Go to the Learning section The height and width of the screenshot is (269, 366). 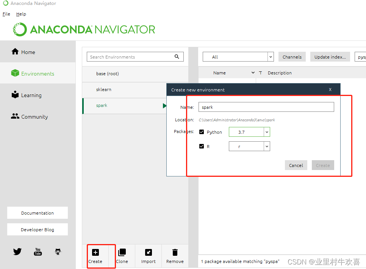[x=16, y=95]
